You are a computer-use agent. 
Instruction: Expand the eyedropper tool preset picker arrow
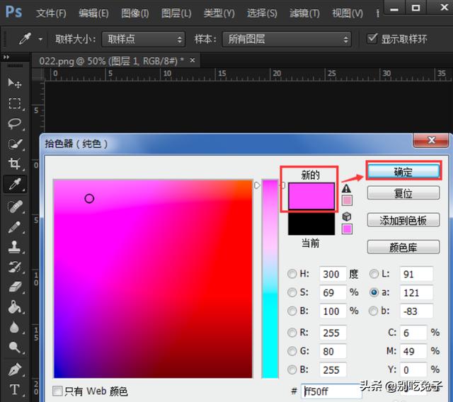(40, 39)
